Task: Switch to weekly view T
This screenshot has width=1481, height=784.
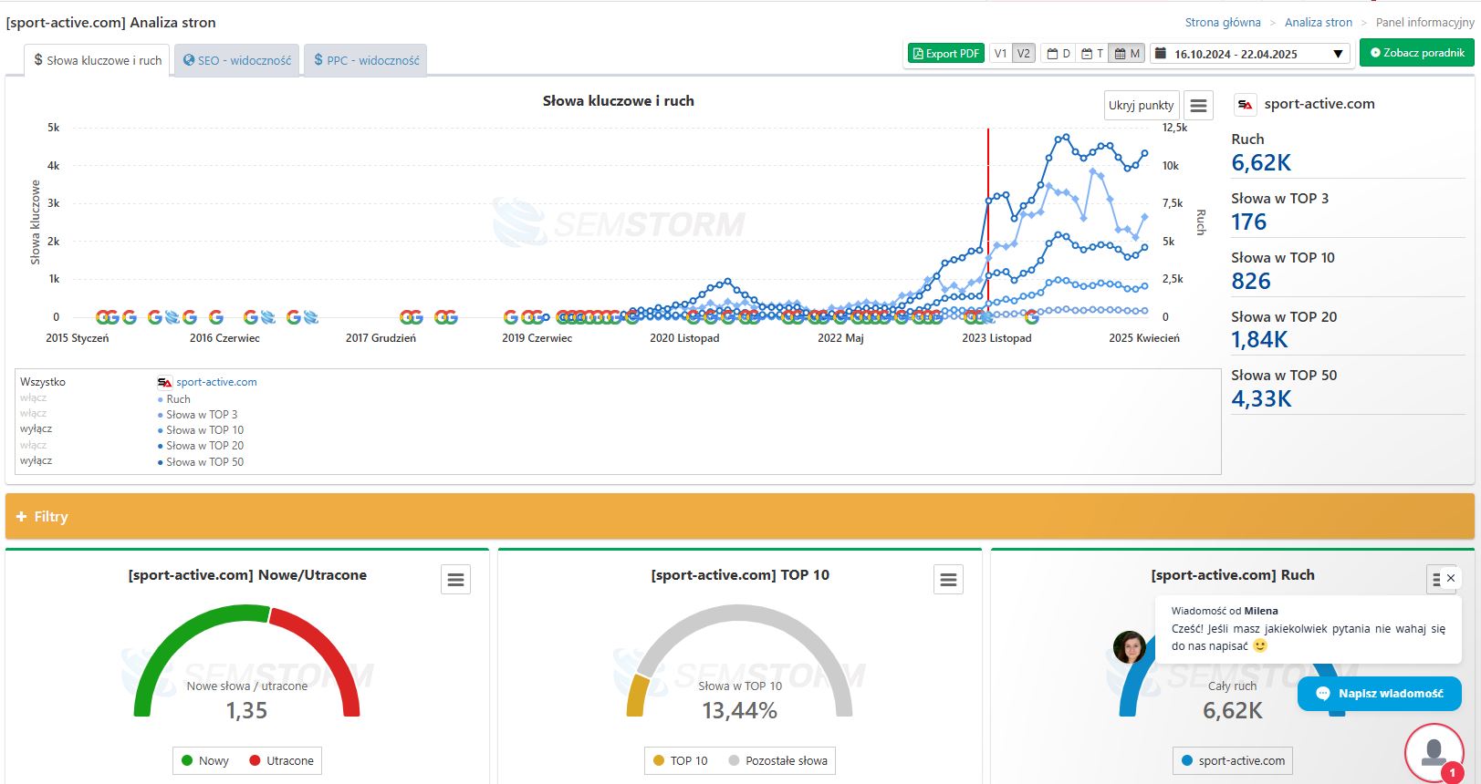Action: tap(1092, 54)
